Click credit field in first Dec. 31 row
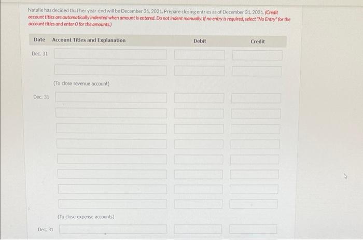This screenshot has width=363, height=240. 257,55
